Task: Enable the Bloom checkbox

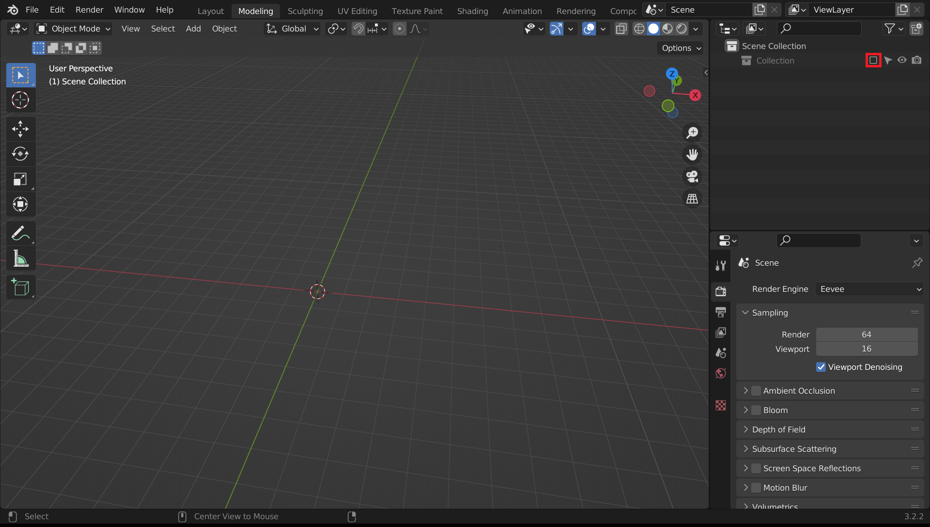Action: click(x=756, y=410)
